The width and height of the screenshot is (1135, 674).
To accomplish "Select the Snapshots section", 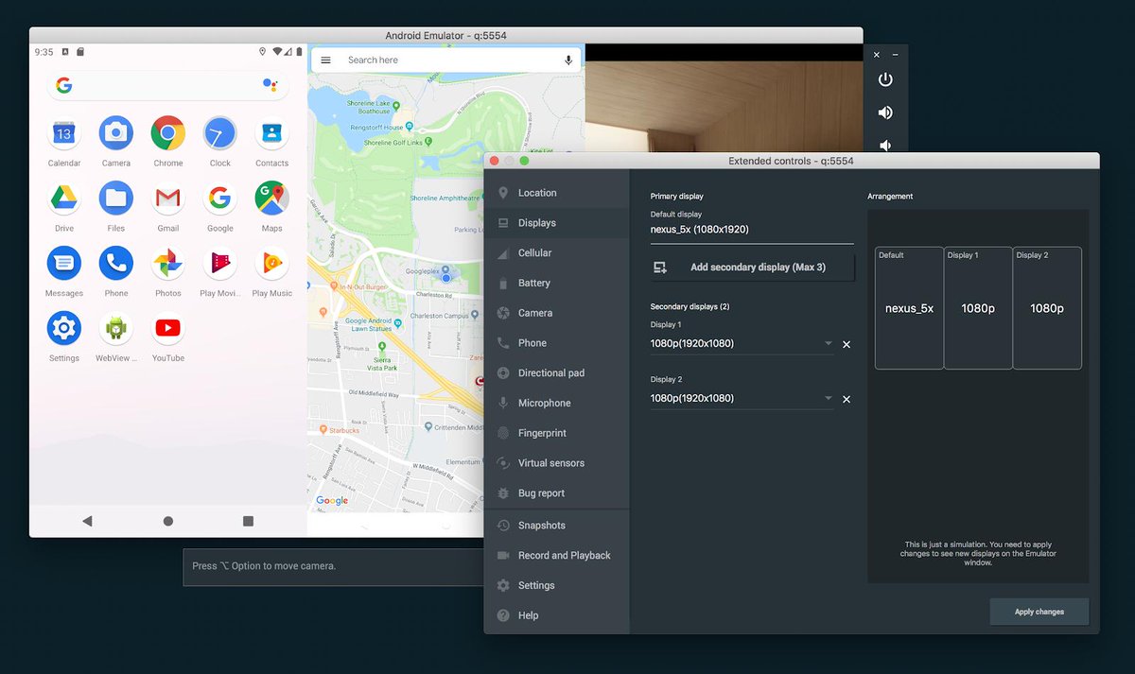I will (x=544, y=525).
